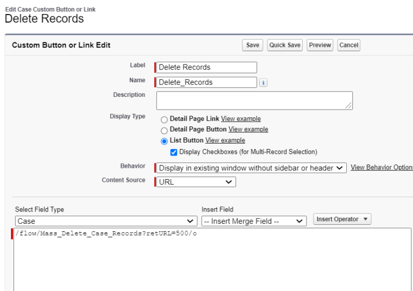Open the Select Field Type dropdown
This screenshot has height=291, width=413.
106,221
